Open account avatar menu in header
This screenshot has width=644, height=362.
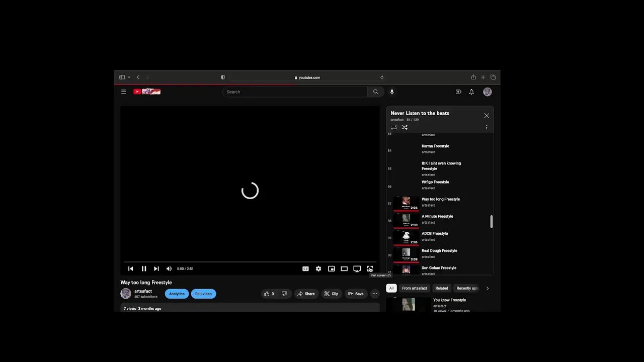pyautogui.click(x=488, y=92)
